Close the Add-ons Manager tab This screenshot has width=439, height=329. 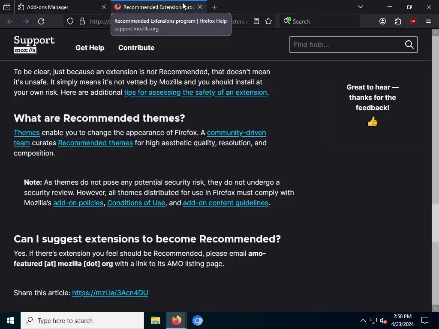[104, 7]
